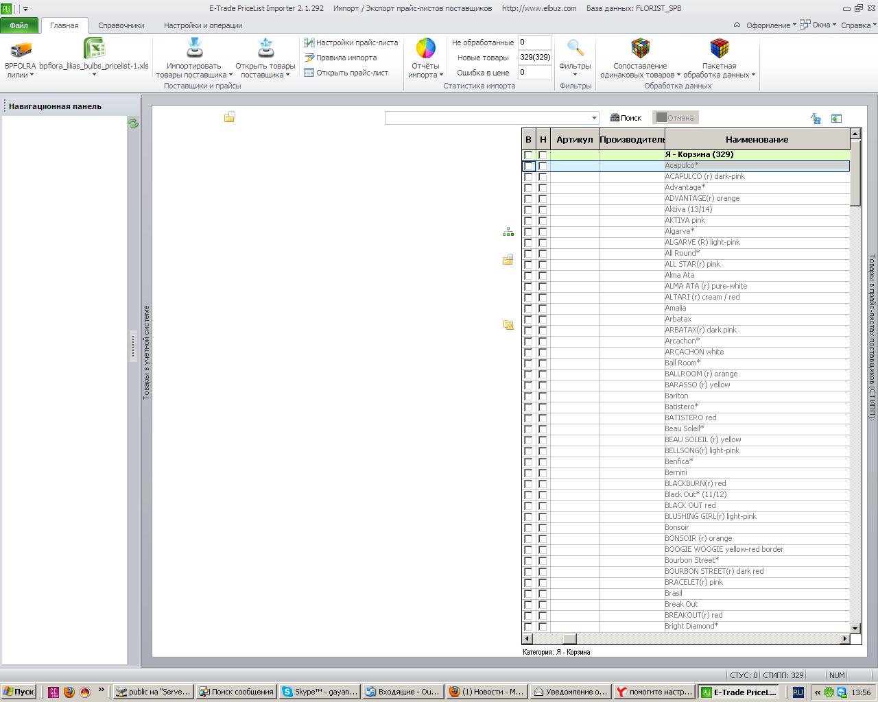Click the Артикул column header
Screen dimensions: 878x702
pyautogui.click(x=575, y=139)
